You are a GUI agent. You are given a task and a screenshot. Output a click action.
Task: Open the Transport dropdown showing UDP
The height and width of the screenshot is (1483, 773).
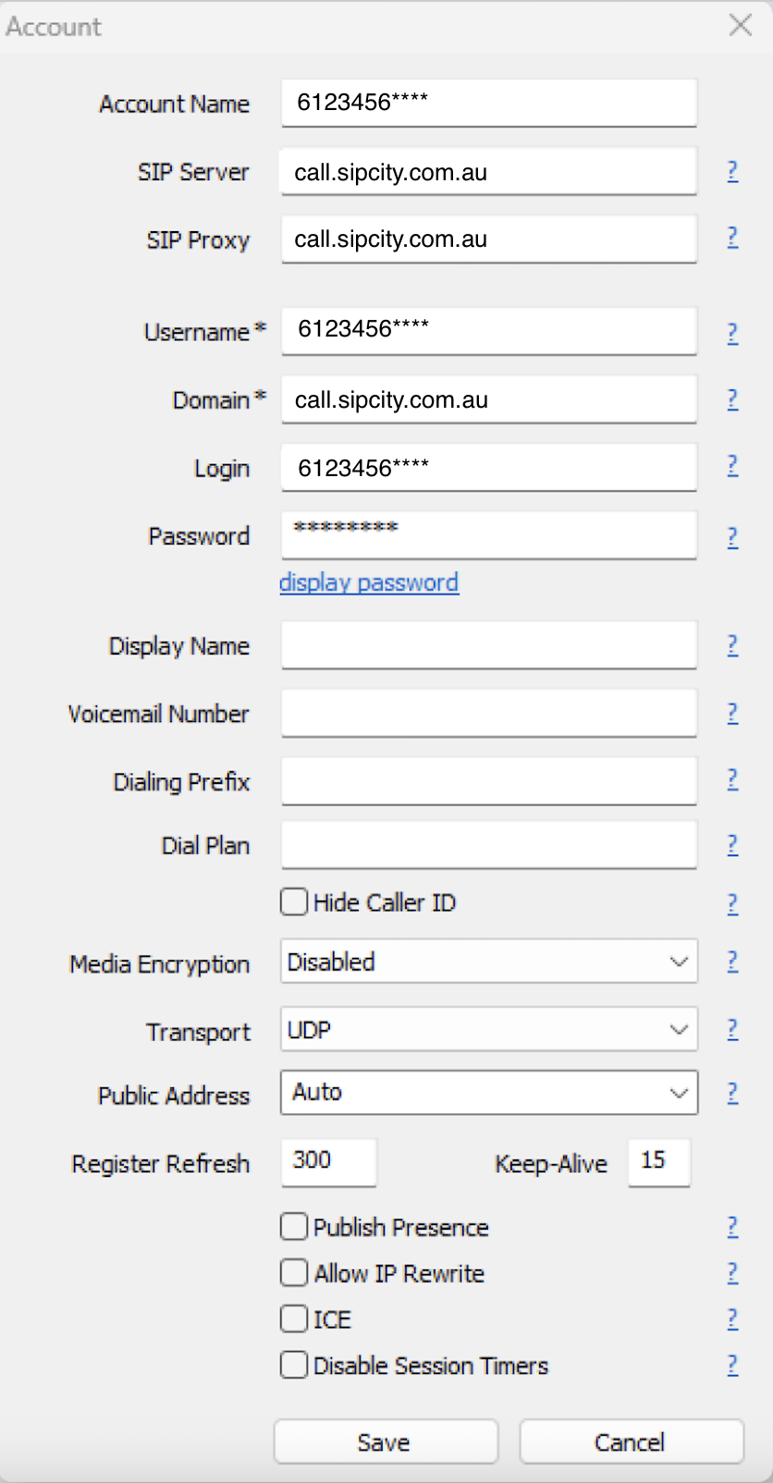(488, 1029)
